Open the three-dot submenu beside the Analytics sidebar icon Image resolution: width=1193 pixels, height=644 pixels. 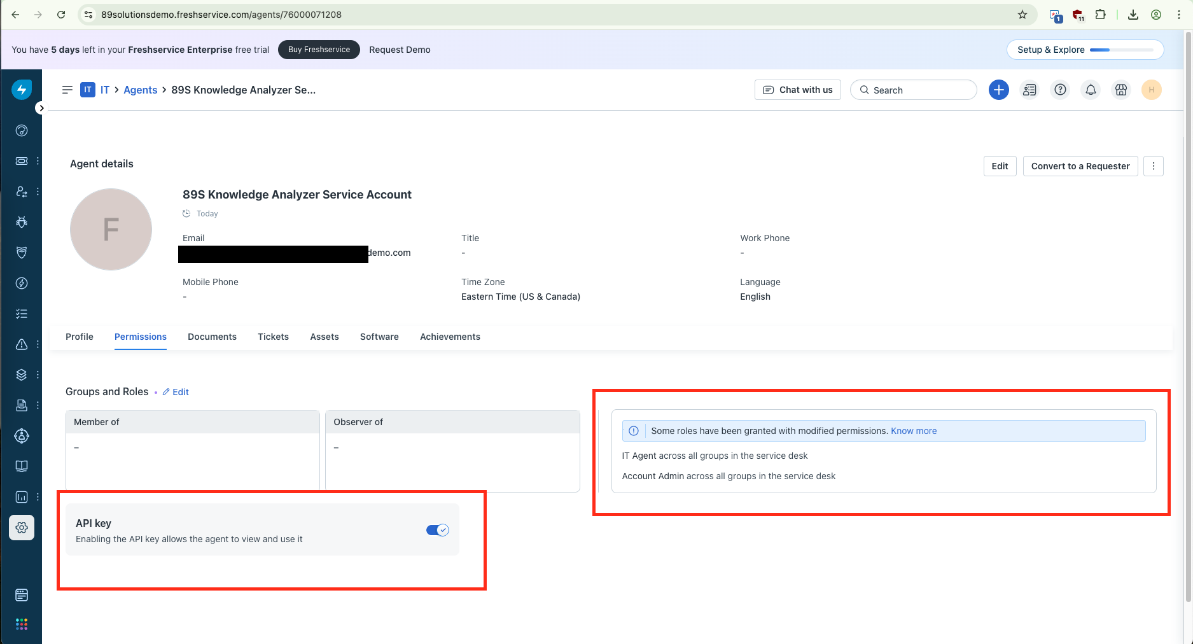coord(38,497)
